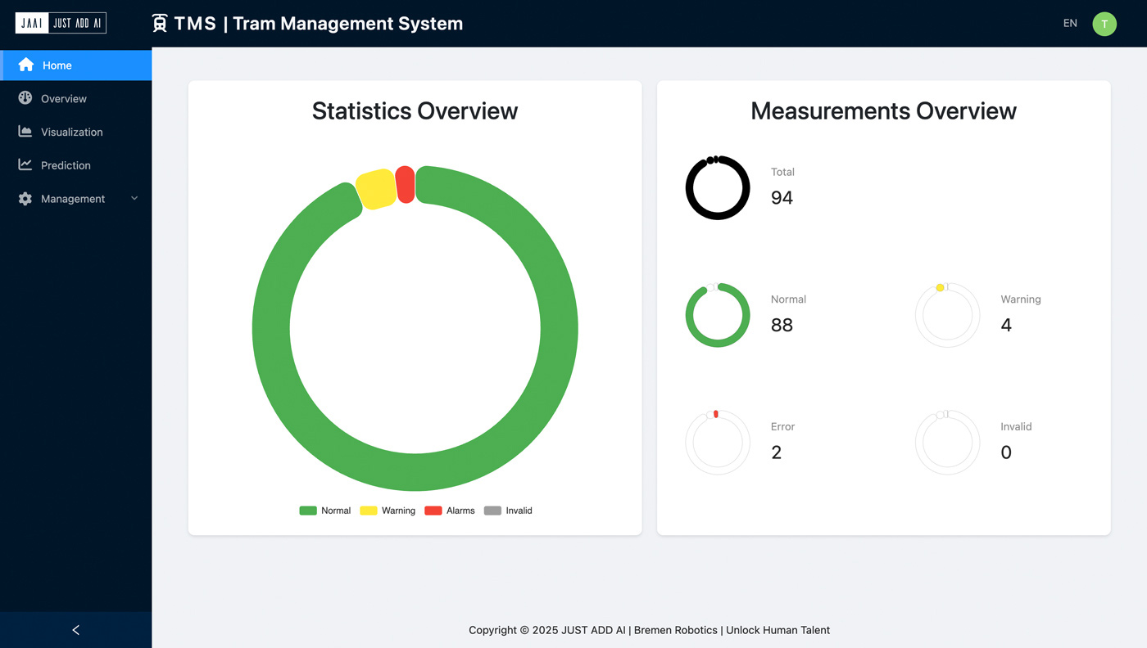This screenshot has width=1147, height=648.
Task: Click the Prediction line chart icon
Action: [x=25, y=164]
